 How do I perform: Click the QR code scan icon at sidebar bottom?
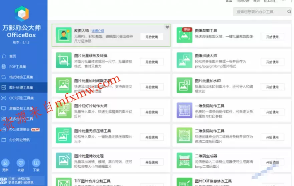pos(3,181)
